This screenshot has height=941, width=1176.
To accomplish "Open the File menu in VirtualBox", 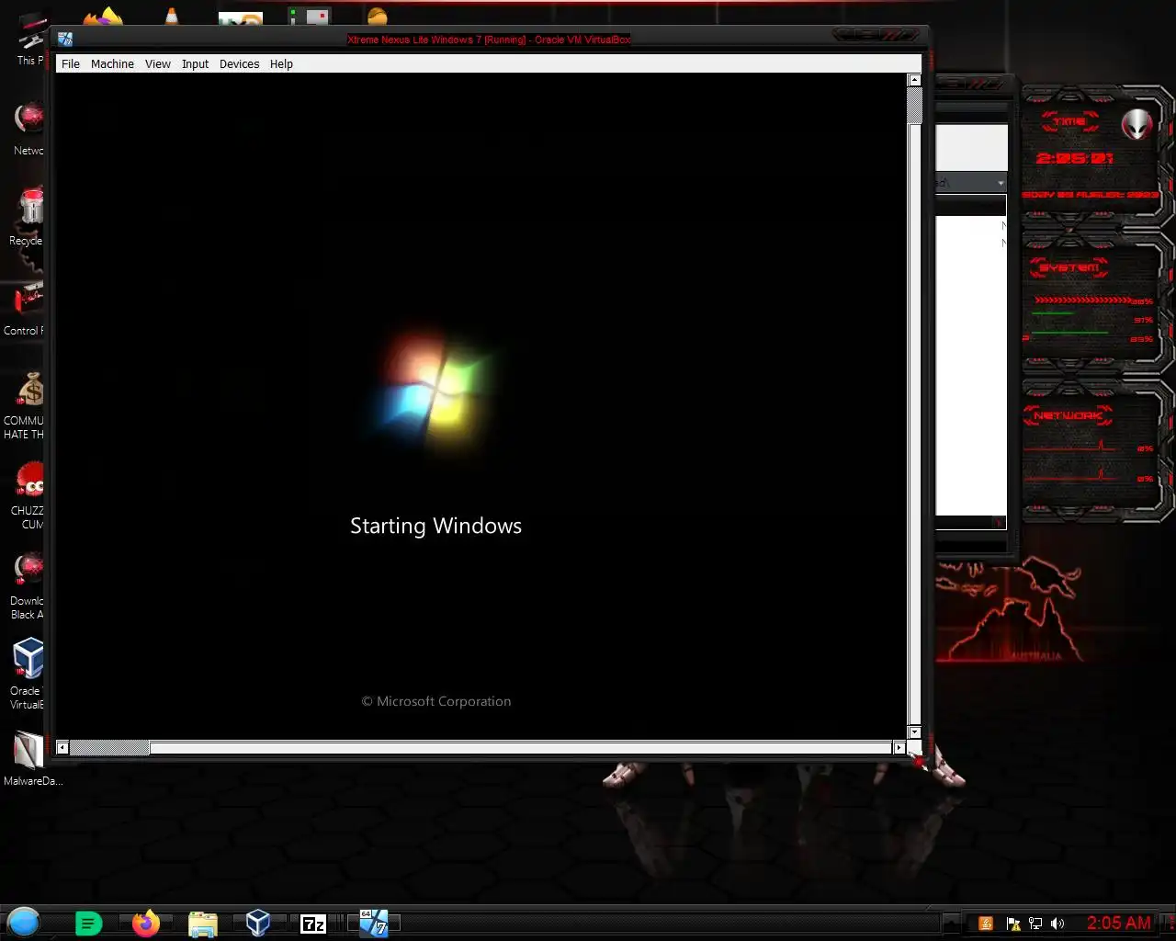I will click(x=71, y=64).
